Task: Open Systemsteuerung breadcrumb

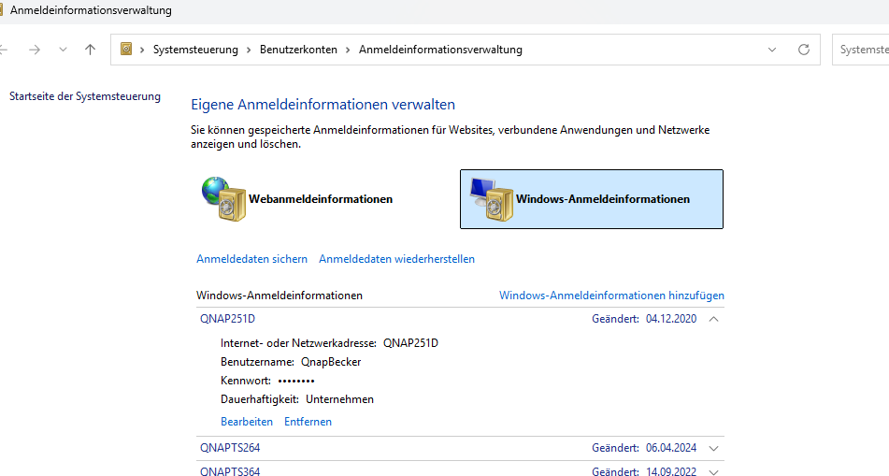Action: (x=195, y=50)
